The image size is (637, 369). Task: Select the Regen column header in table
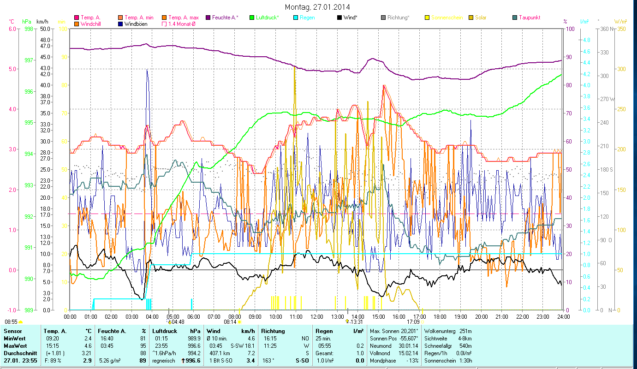point(324,331)
